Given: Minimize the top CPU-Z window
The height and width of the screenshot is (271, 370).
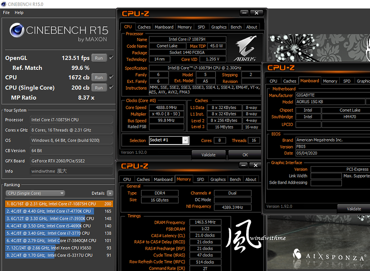Looking at the screenshot, I should point(244,13).
